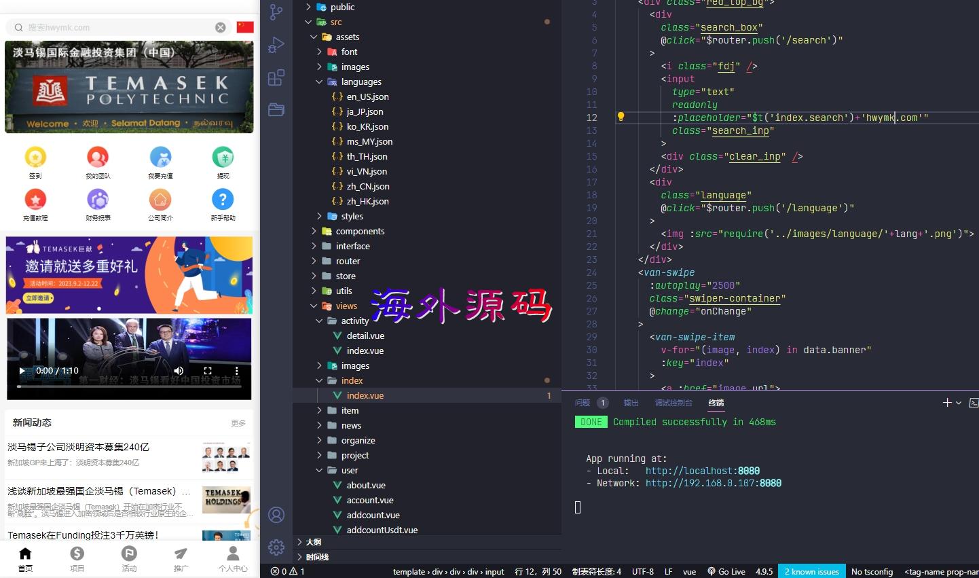Click the vue language mode indicator

point(689,571)
